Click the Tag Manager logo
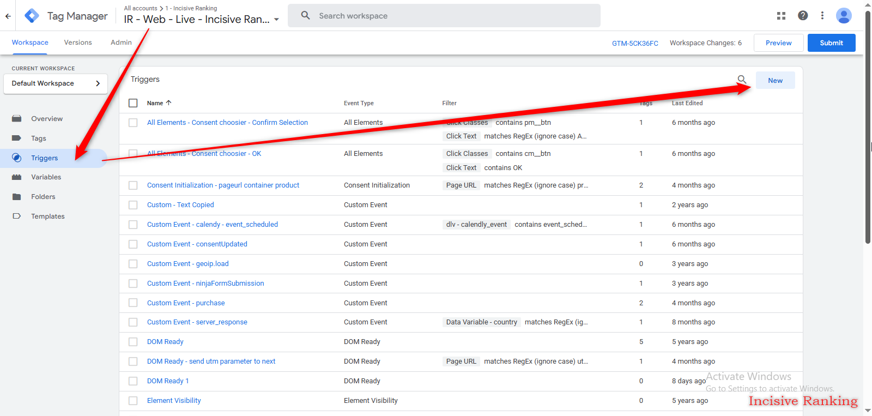 32,16
